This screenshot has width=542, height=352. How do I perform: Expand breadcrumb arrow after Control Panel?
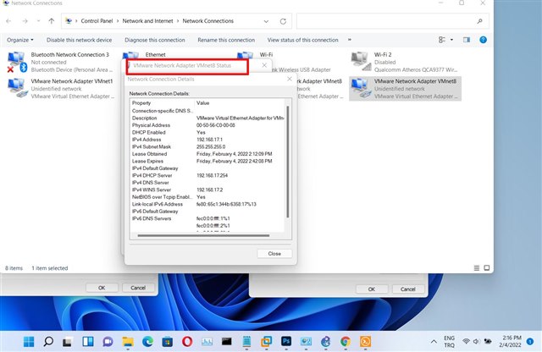tap(118, 21)
